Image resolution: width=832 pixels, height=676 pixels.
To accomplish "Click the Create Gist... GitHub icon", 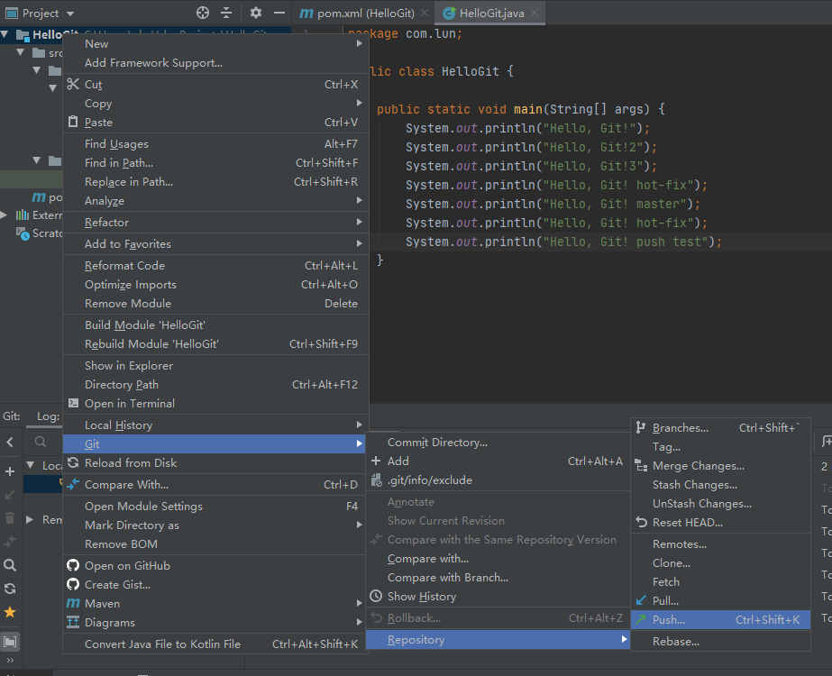I will (73, 584).
